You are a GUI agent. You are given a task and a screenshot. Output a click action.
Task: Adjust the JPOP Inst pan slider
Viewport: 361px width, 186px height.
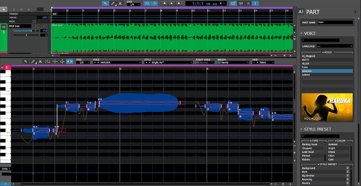point(26,35)
